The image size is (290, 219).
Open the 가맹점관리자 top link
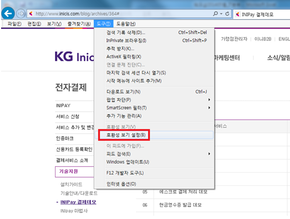pyautogui.click(x=234, y=39)
